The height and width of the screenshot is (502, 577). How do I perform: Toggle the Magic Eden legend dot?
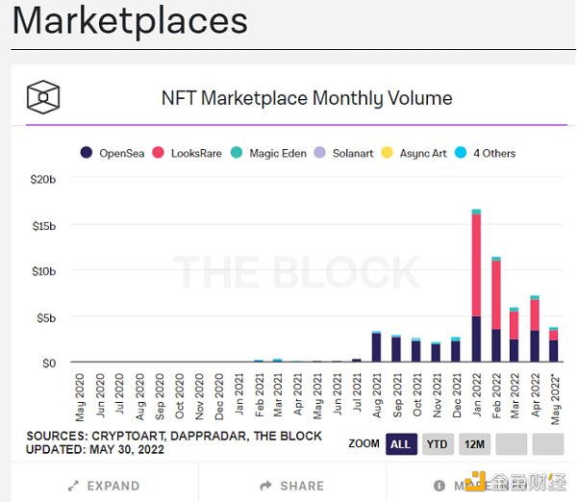point(236,153)
